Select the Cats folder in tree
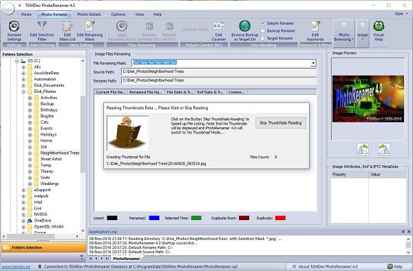 pyautogui.click(x=45, y=122)
